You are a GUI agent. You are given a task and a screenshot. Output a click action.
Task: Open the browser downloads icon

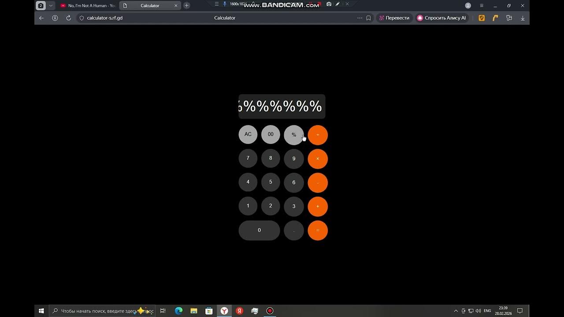[523, 18]
